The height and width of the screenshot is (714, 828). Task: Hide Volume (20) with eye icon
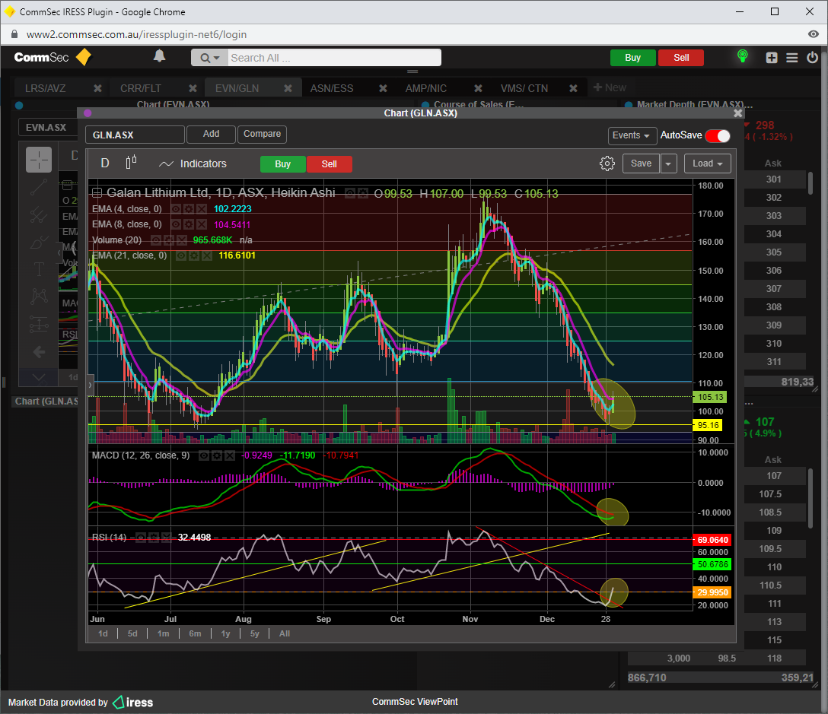(x=156, y=240)
